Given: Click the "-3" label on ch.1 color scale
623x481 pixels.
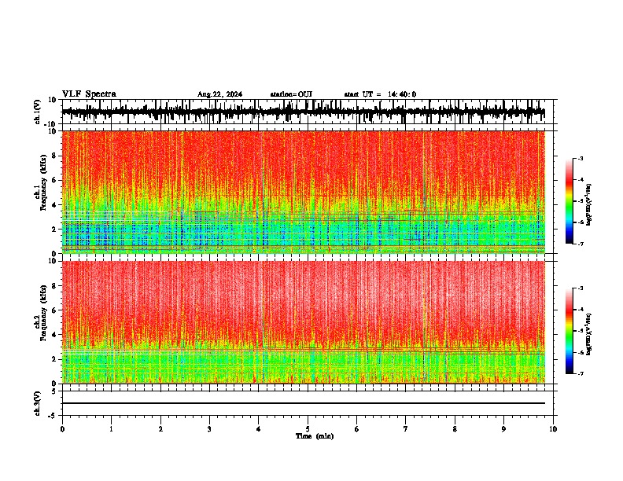Looking at the screenshot, I should pyautogui.click(x=581, y=159).
